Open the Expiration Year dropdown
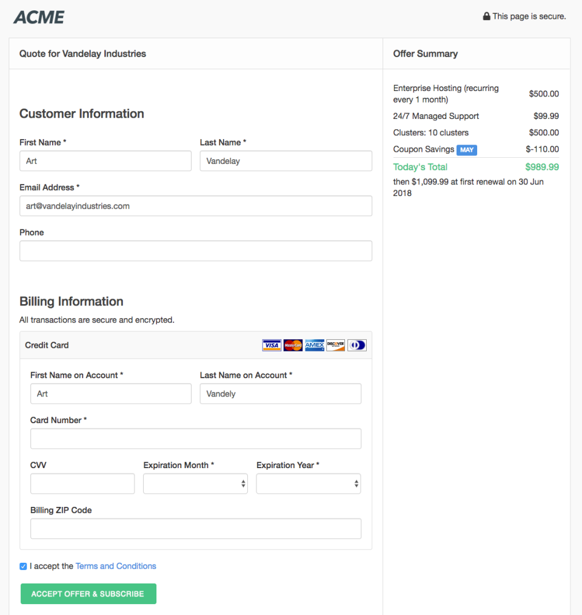This screenshot has height=615, width=582. click(308, 484)
